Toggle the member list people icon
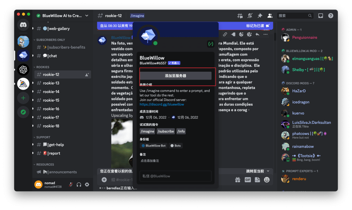Viewport: 352px width, 210px height. (270, 16)
